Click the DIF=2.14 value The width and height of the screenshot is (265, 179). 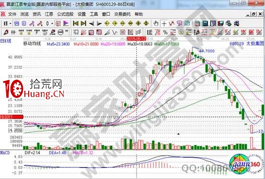pos(32,153)
